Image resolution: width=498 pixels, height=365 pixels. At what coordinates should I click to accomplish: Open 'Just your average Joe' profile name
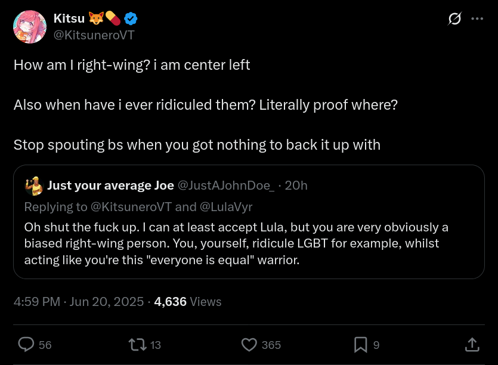coord(110,185)
